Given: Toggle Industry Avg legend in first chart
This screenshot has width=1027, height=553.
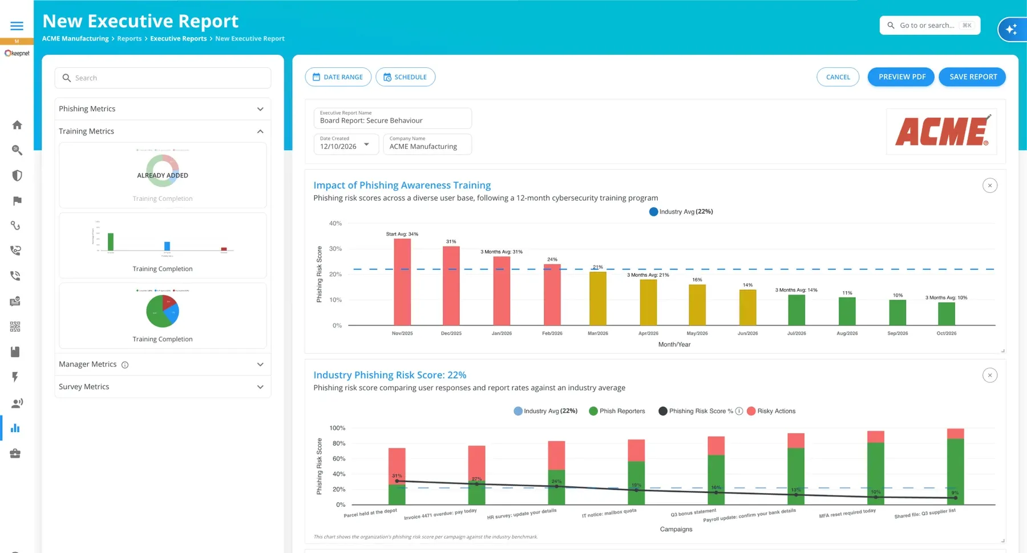Looking at the screenshot, I should click(681, 212).
